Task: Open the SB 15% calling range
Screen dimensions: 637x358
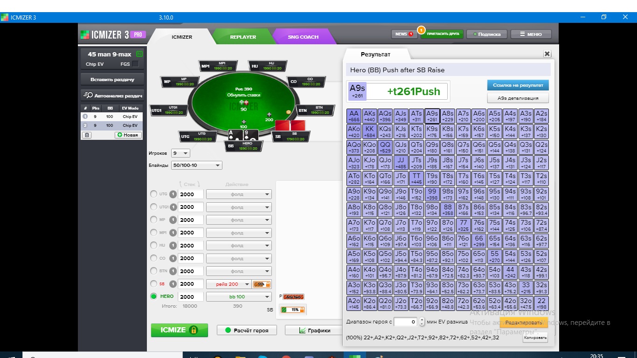Action: point(292,310)
